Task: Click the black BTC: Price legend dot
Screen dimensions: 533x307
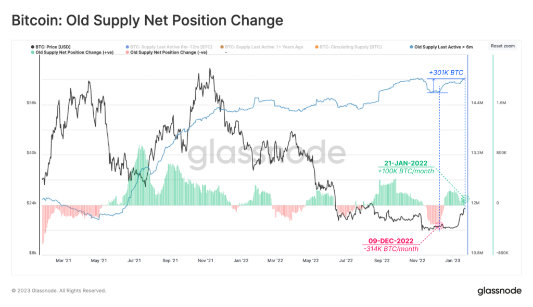Action: (32, 46)
